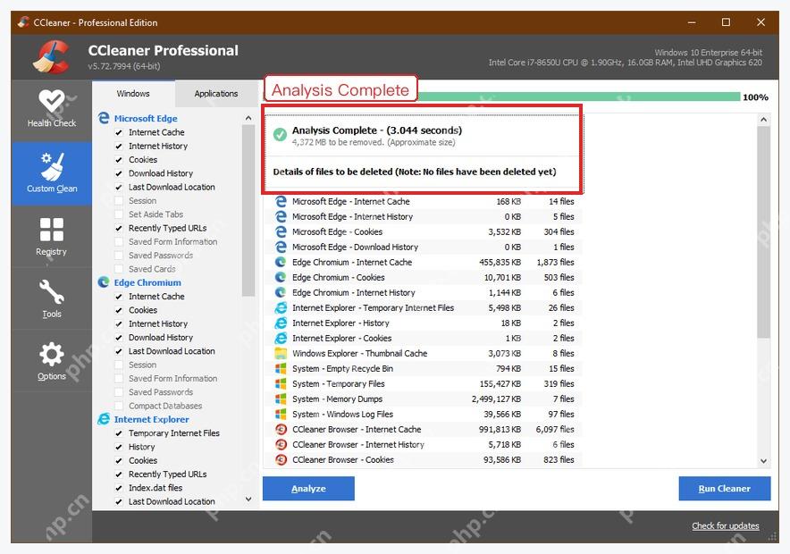Minimize the CCleaner window
The height and width of the screenshot is (554, 790).
tap(692, 22)
